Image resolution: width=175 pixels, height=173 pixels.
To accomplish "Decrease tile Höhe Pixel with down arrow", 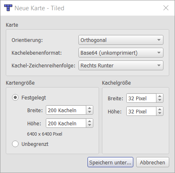I will coord(160,113).
